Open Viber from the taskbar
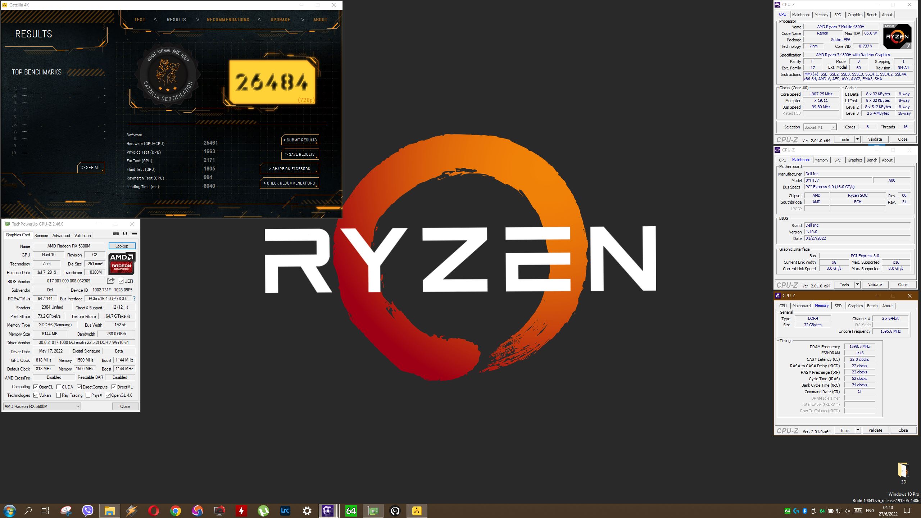This screenshot has height=518, width=921. 87,511
